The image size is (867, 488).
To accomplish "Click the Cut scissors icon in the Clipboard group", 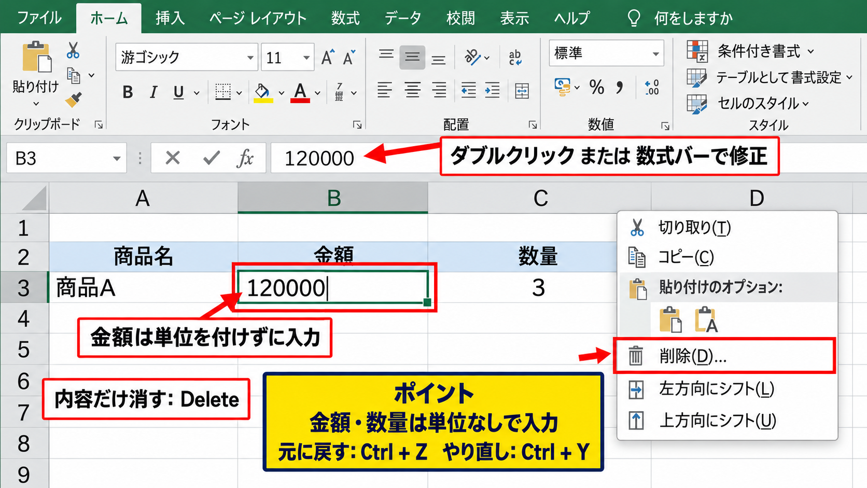I will tap(73, 50).
